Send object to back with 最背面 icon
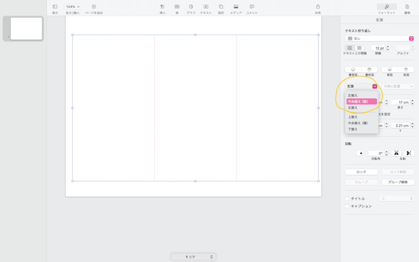The height and width of the screenshot is (262, 419). pos(353,69)
